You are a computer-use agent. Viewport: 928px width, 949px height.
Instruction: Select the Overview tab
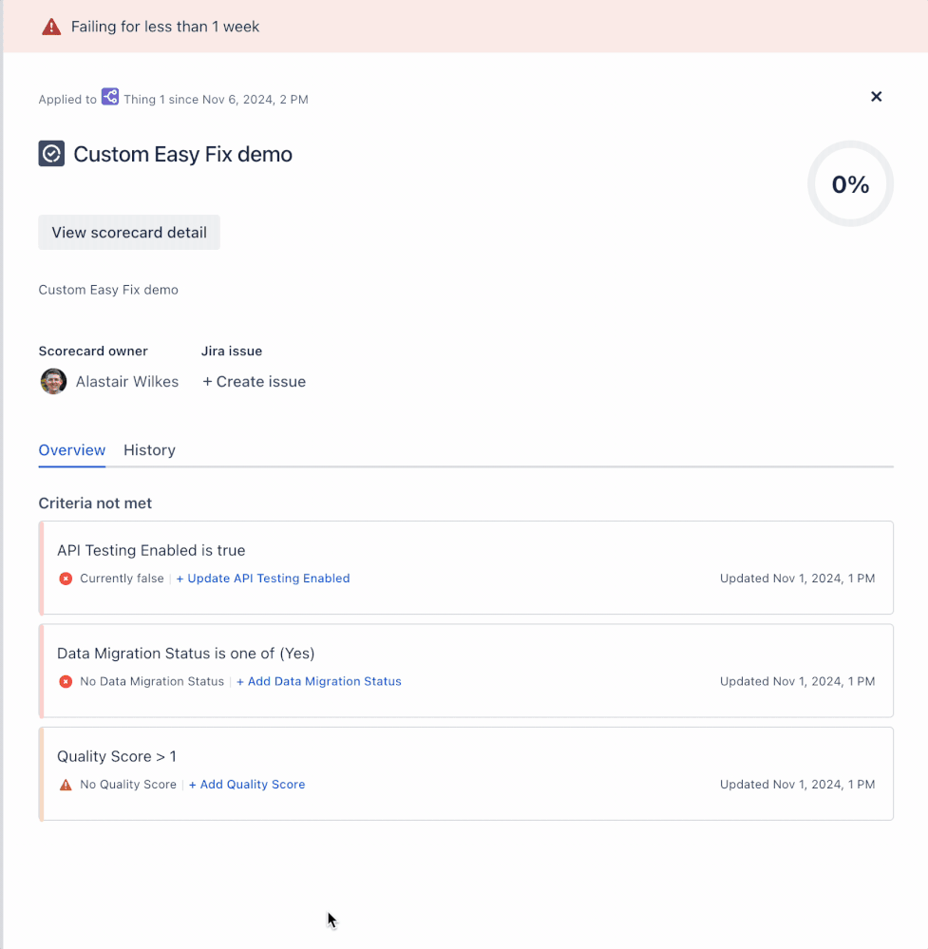click(x=71, y=449)
